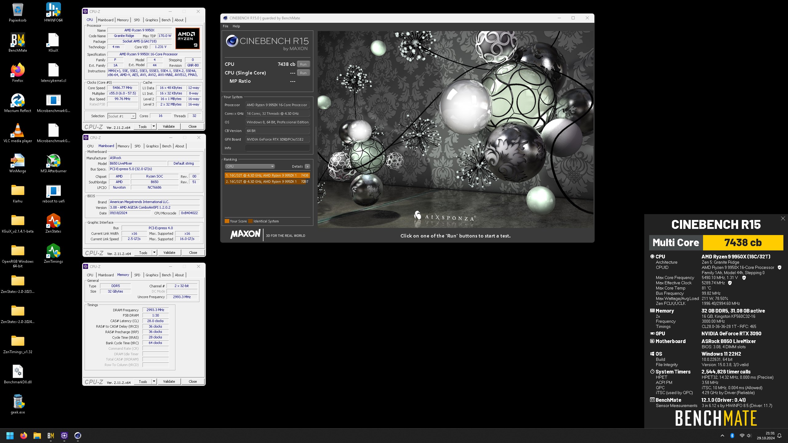The image size is (788, 443).
Task: Switch to Bench tab in top CPU-Z window
Action: [166, 20]
